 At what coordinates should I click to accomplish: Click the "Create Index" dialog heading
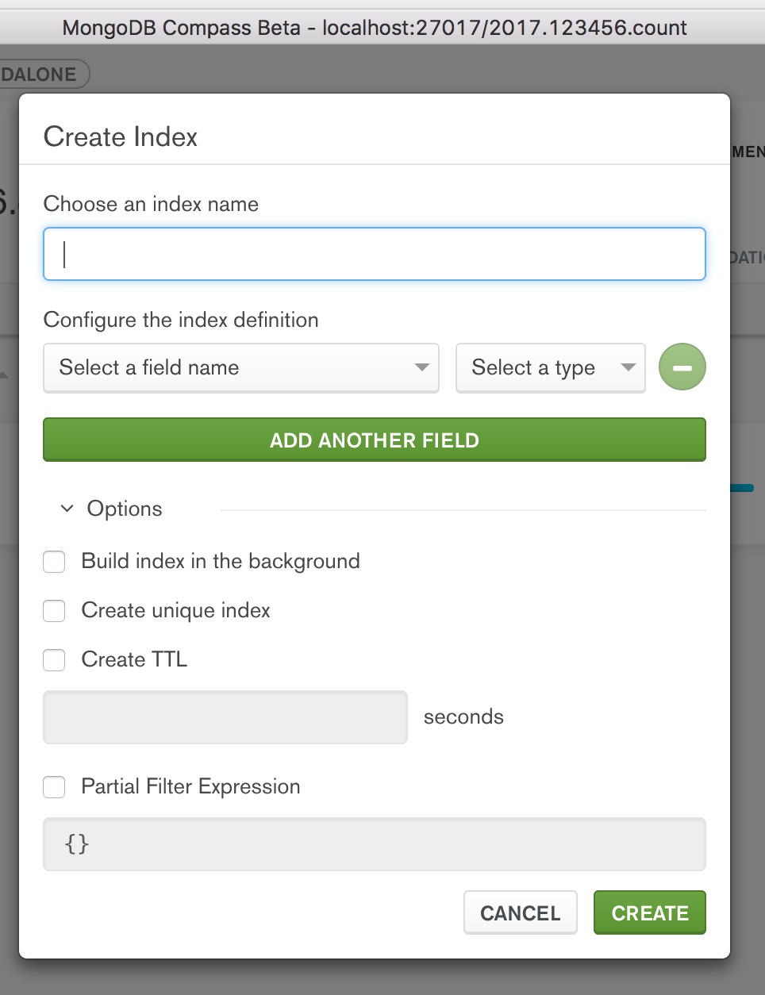coord(121,137)
